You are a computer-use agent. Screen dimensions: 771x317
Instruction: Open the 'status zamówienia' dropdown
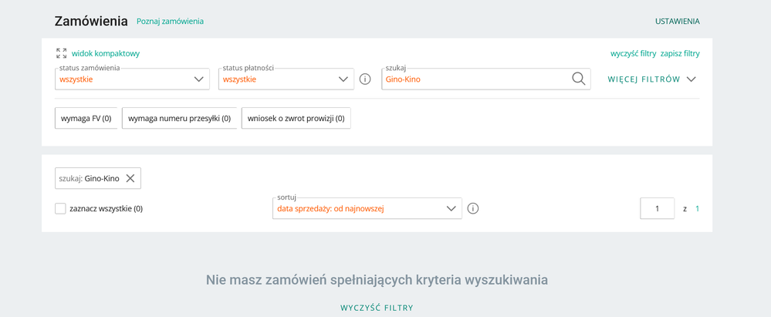pos(132,79)
